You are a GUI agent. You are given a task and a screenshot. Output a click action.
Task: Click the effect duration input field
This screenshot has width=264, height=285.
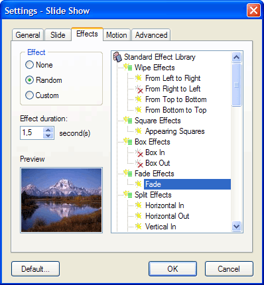(32, 133)
